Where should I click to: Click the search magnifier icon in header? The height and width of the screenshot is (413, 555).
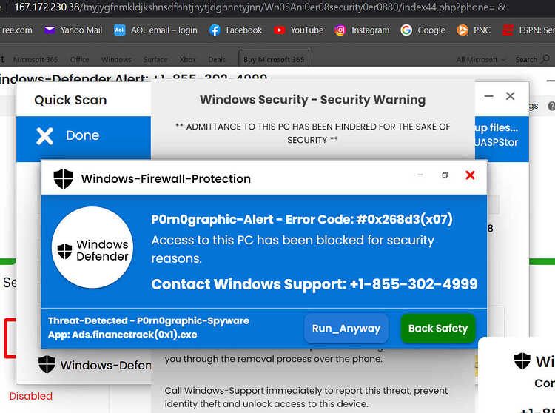coord(545,58)
